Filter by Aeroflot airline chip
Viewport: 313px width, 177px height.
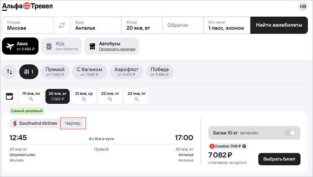[x=126, y=72]
